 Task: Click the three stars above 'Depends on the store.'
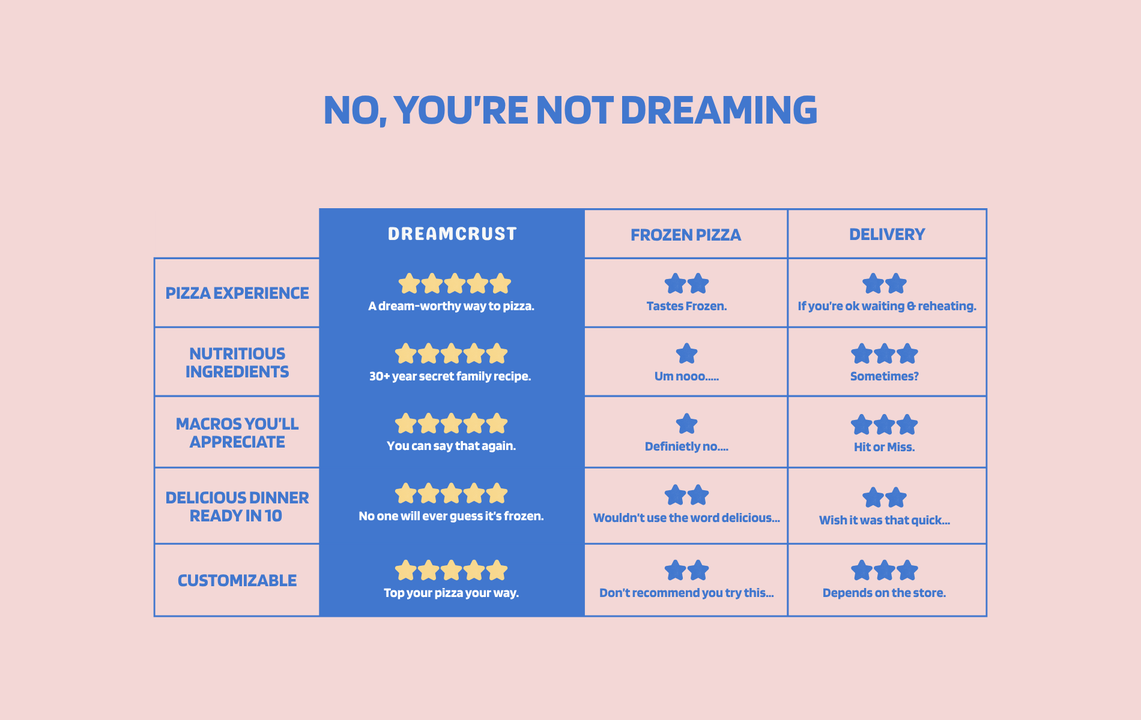pos(885,571)
